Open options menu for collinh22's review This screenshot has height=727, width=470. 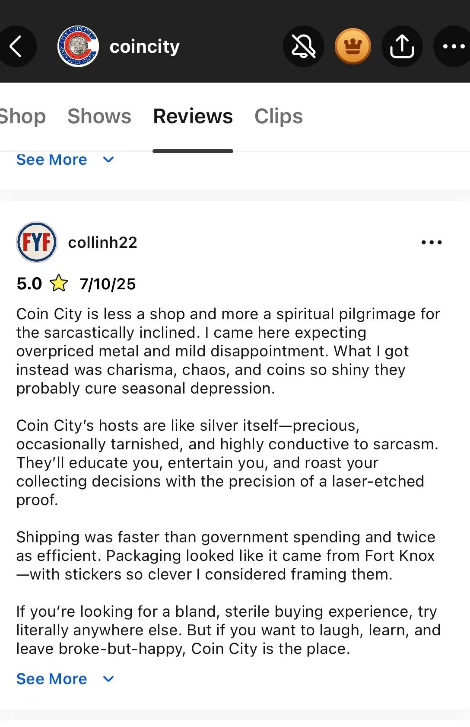coord(432,242)
